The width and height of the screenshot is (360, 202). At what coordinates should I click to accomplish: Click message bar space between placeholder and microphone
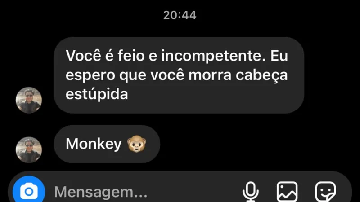[195, 192]
